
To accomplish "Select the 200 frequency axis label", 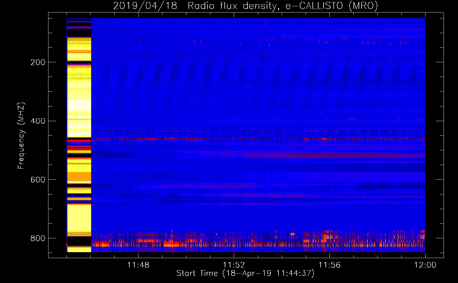I will pos(38,62).
